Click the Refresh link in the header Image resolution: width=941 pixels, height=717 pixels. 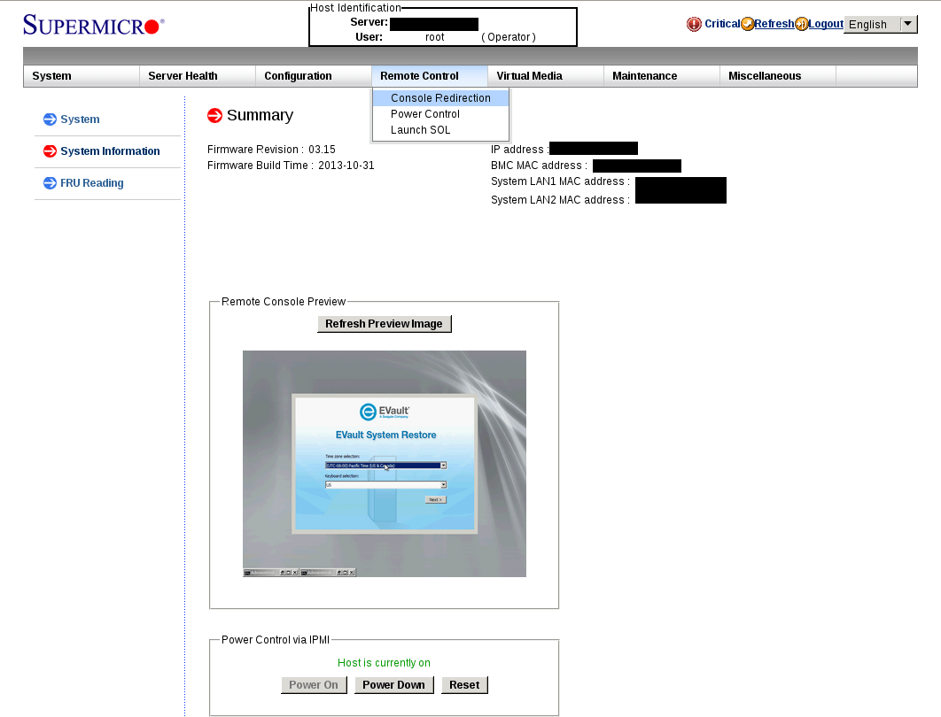pos(774,24)
